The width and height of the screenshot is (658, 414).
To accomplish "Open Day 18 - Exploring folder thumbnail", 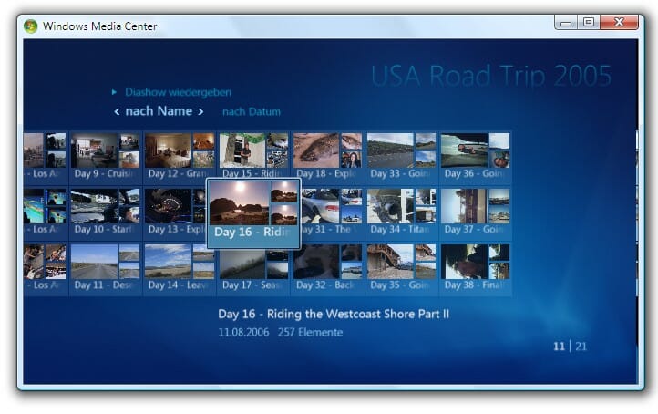I will coord(327,157).
